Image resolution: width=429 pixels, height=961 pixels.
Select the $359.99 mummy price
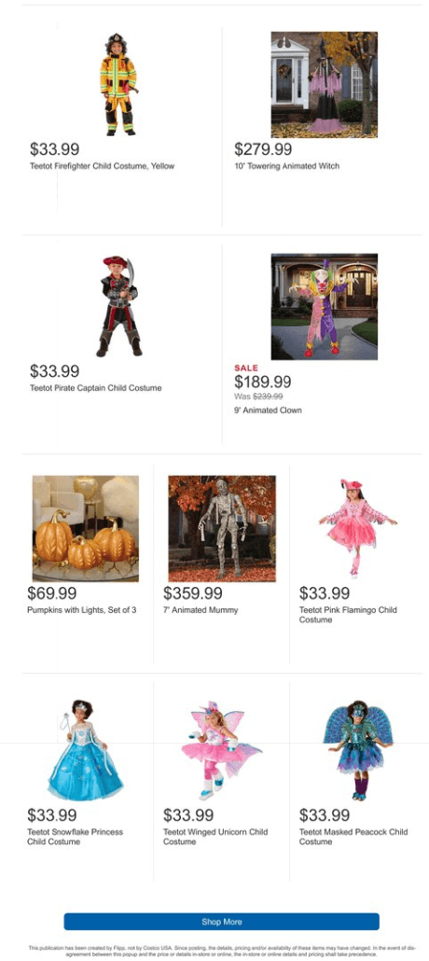[x=192, y=593]
